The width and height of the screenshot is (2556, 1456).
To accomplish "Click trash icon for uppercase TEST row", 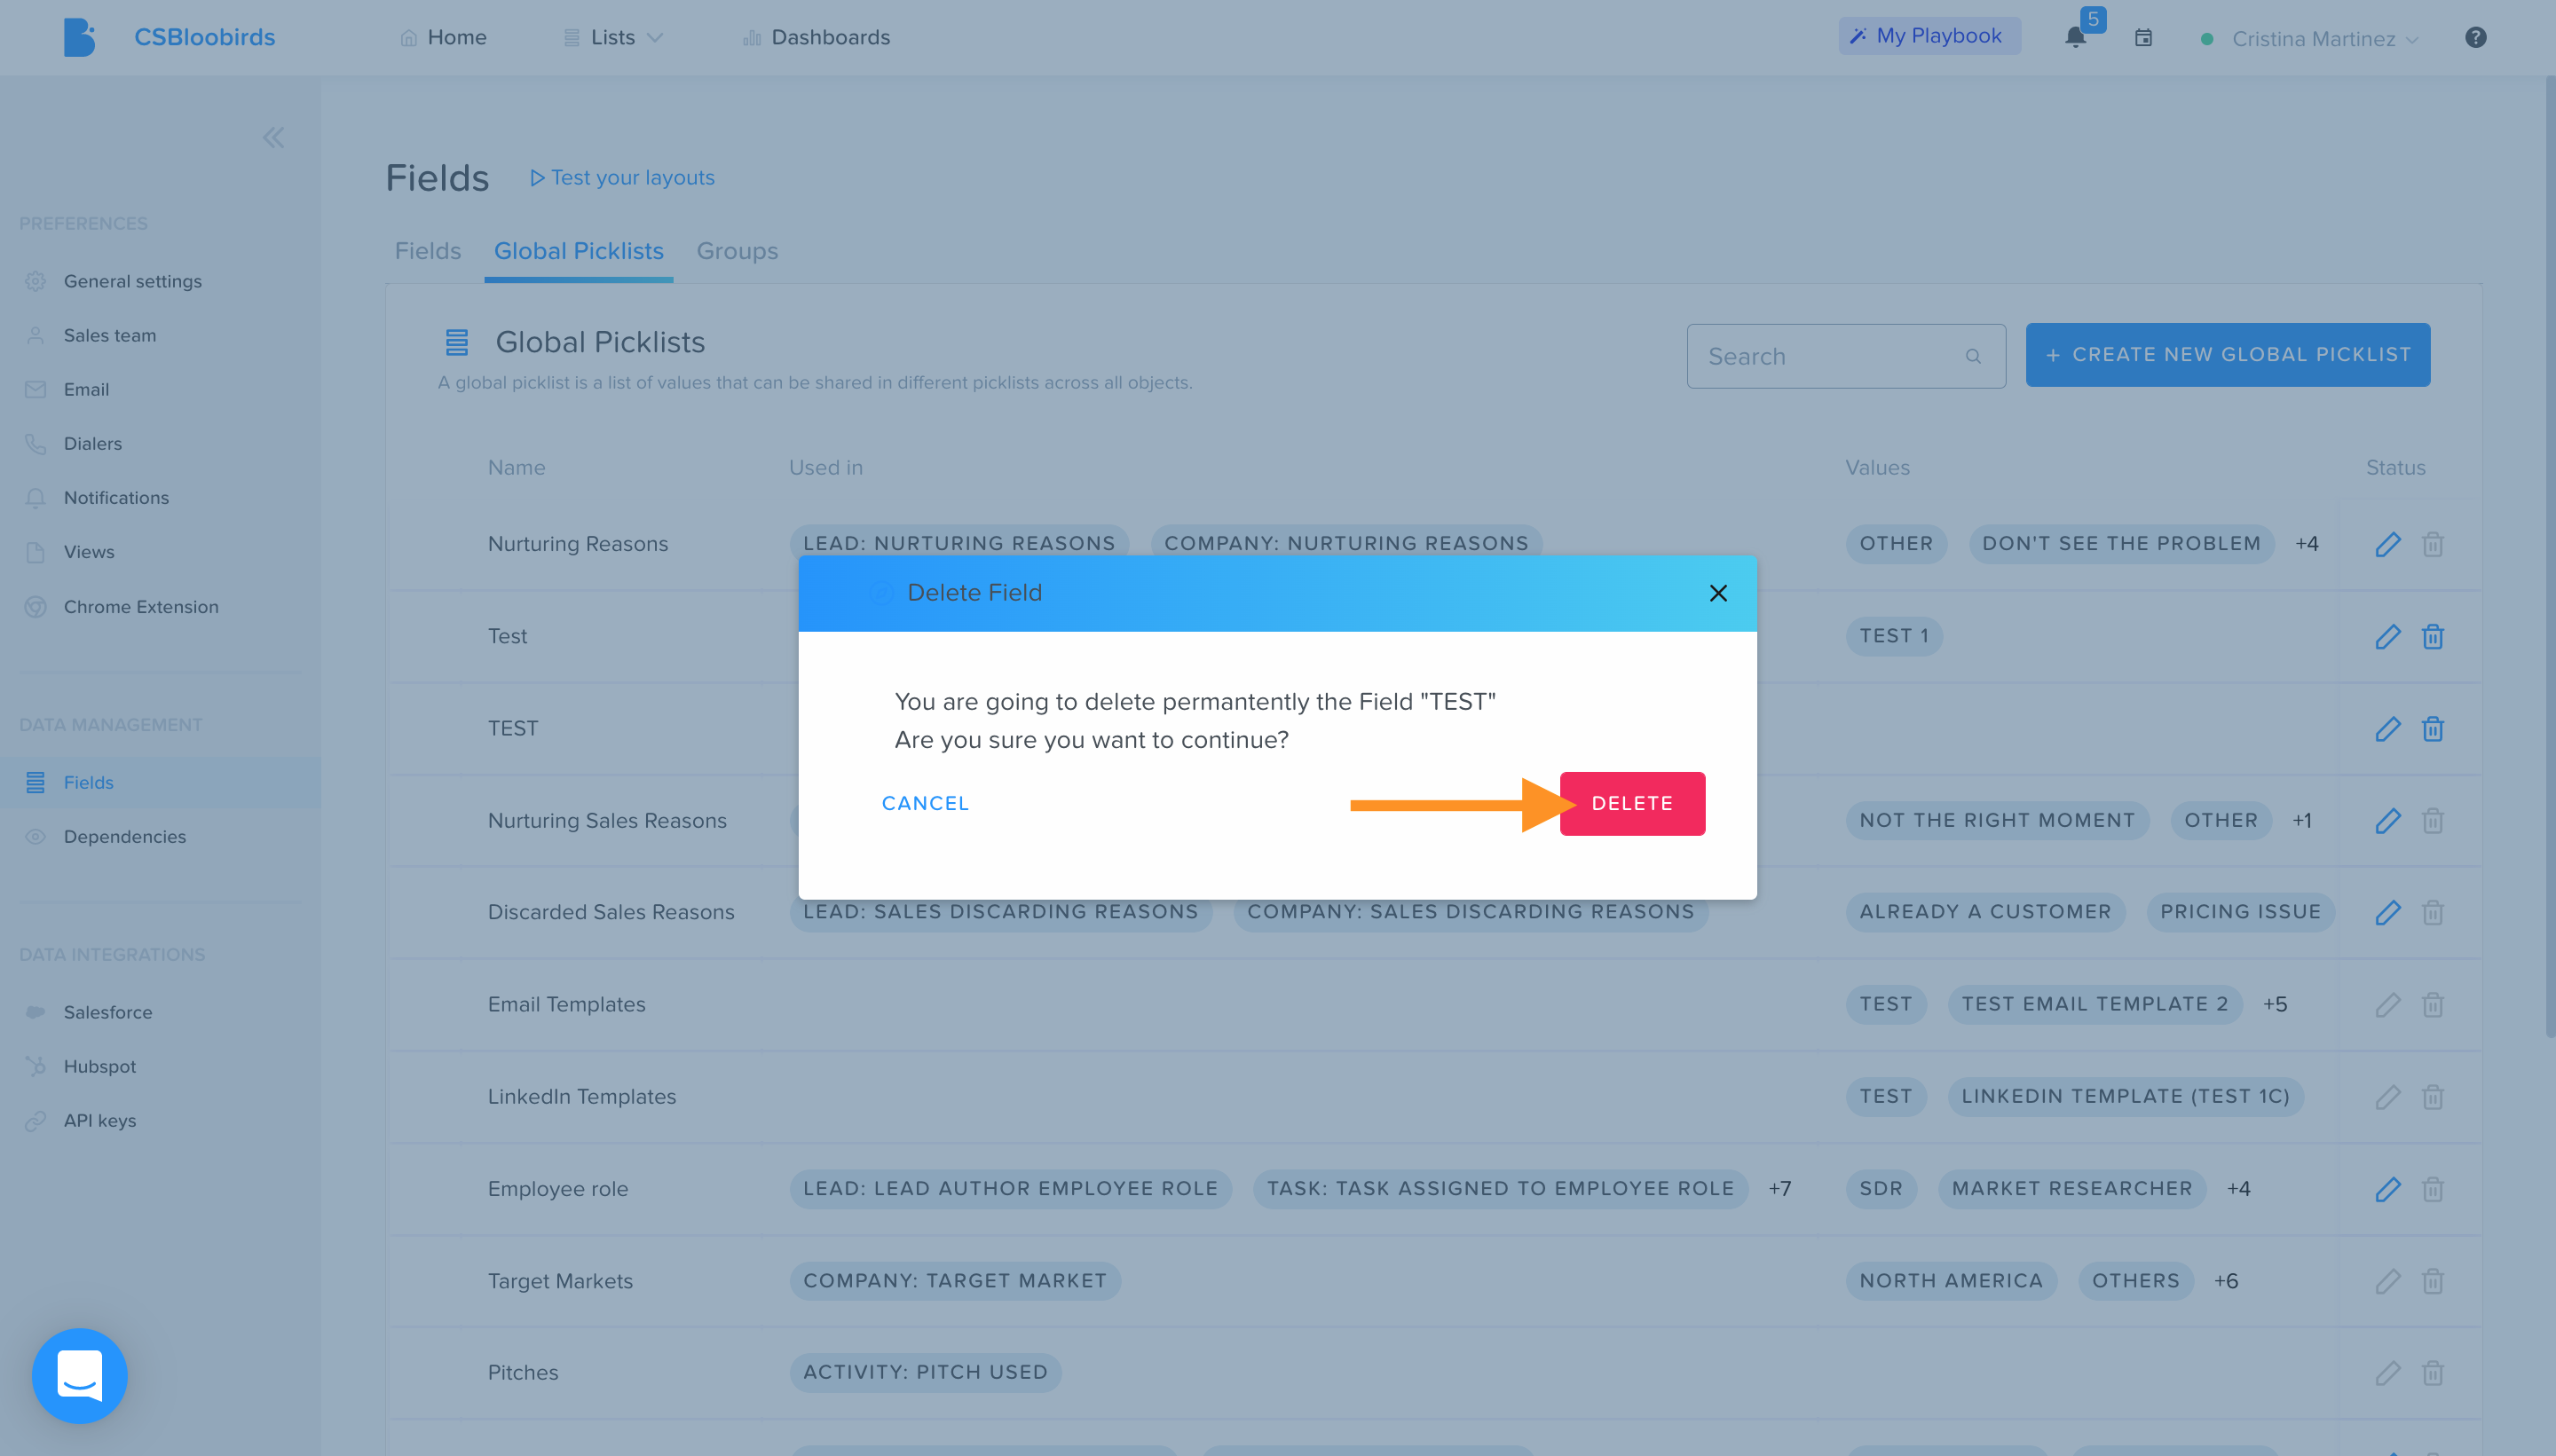I will click(2433, 729).
